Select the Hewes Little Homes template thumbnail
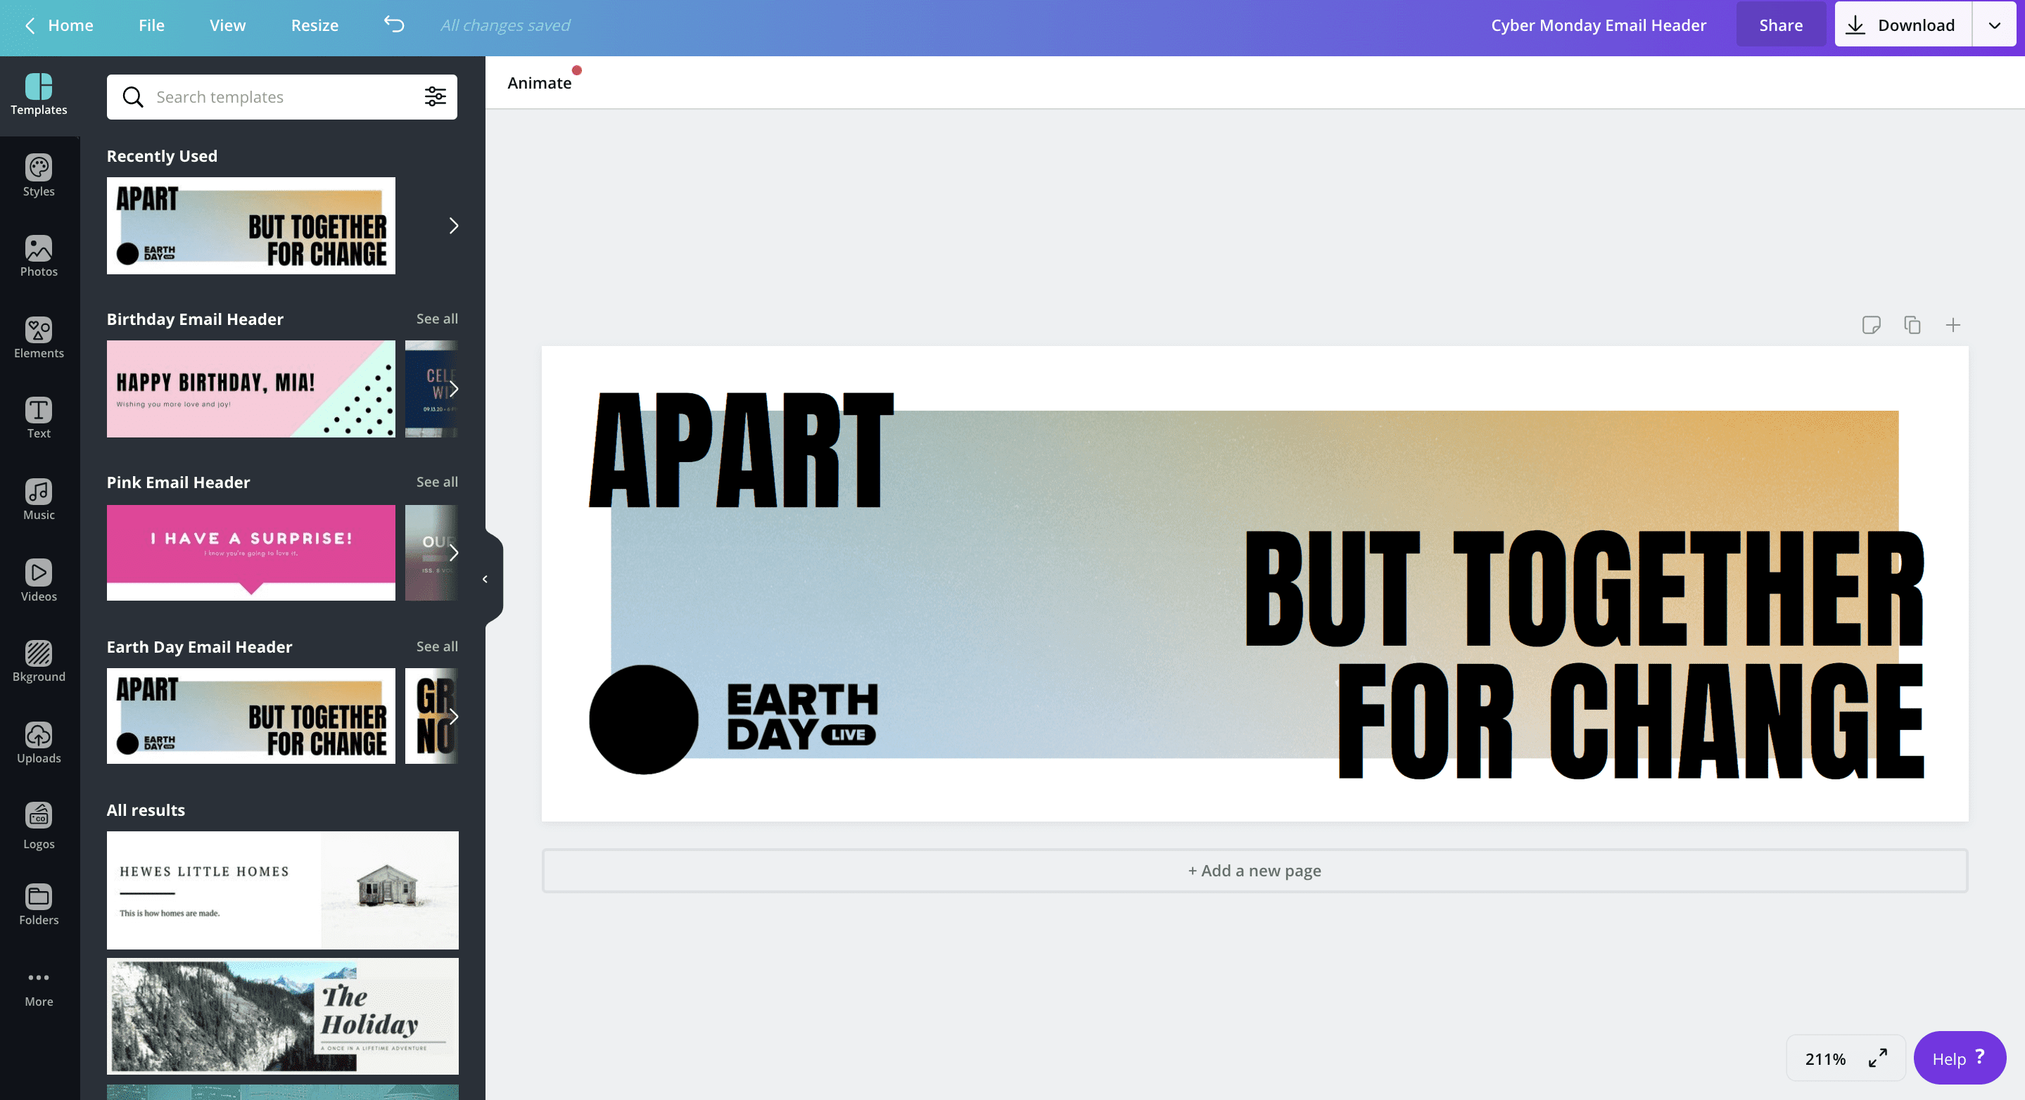This screenshot has width=2025, height=1100. click(281, 889)
